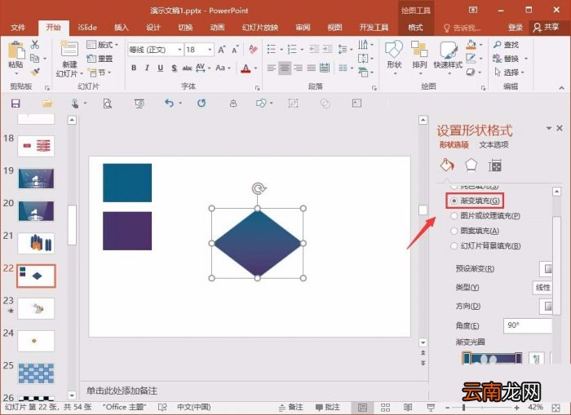Click the open folder quick access icon
The height and width of the screenshot is (415, 571).
[x=47, y=104]
